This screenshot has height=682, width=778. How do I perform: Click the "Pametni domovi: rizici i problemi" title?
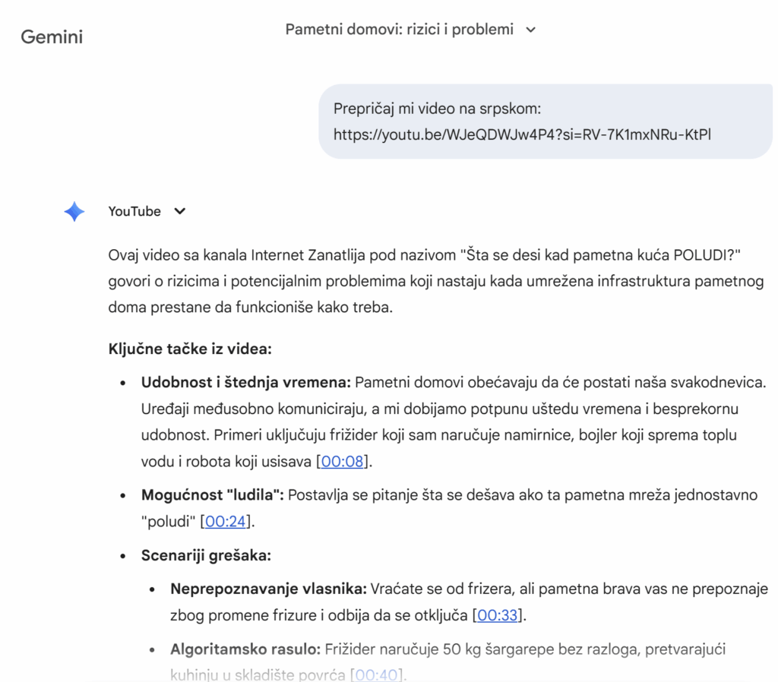399,30
